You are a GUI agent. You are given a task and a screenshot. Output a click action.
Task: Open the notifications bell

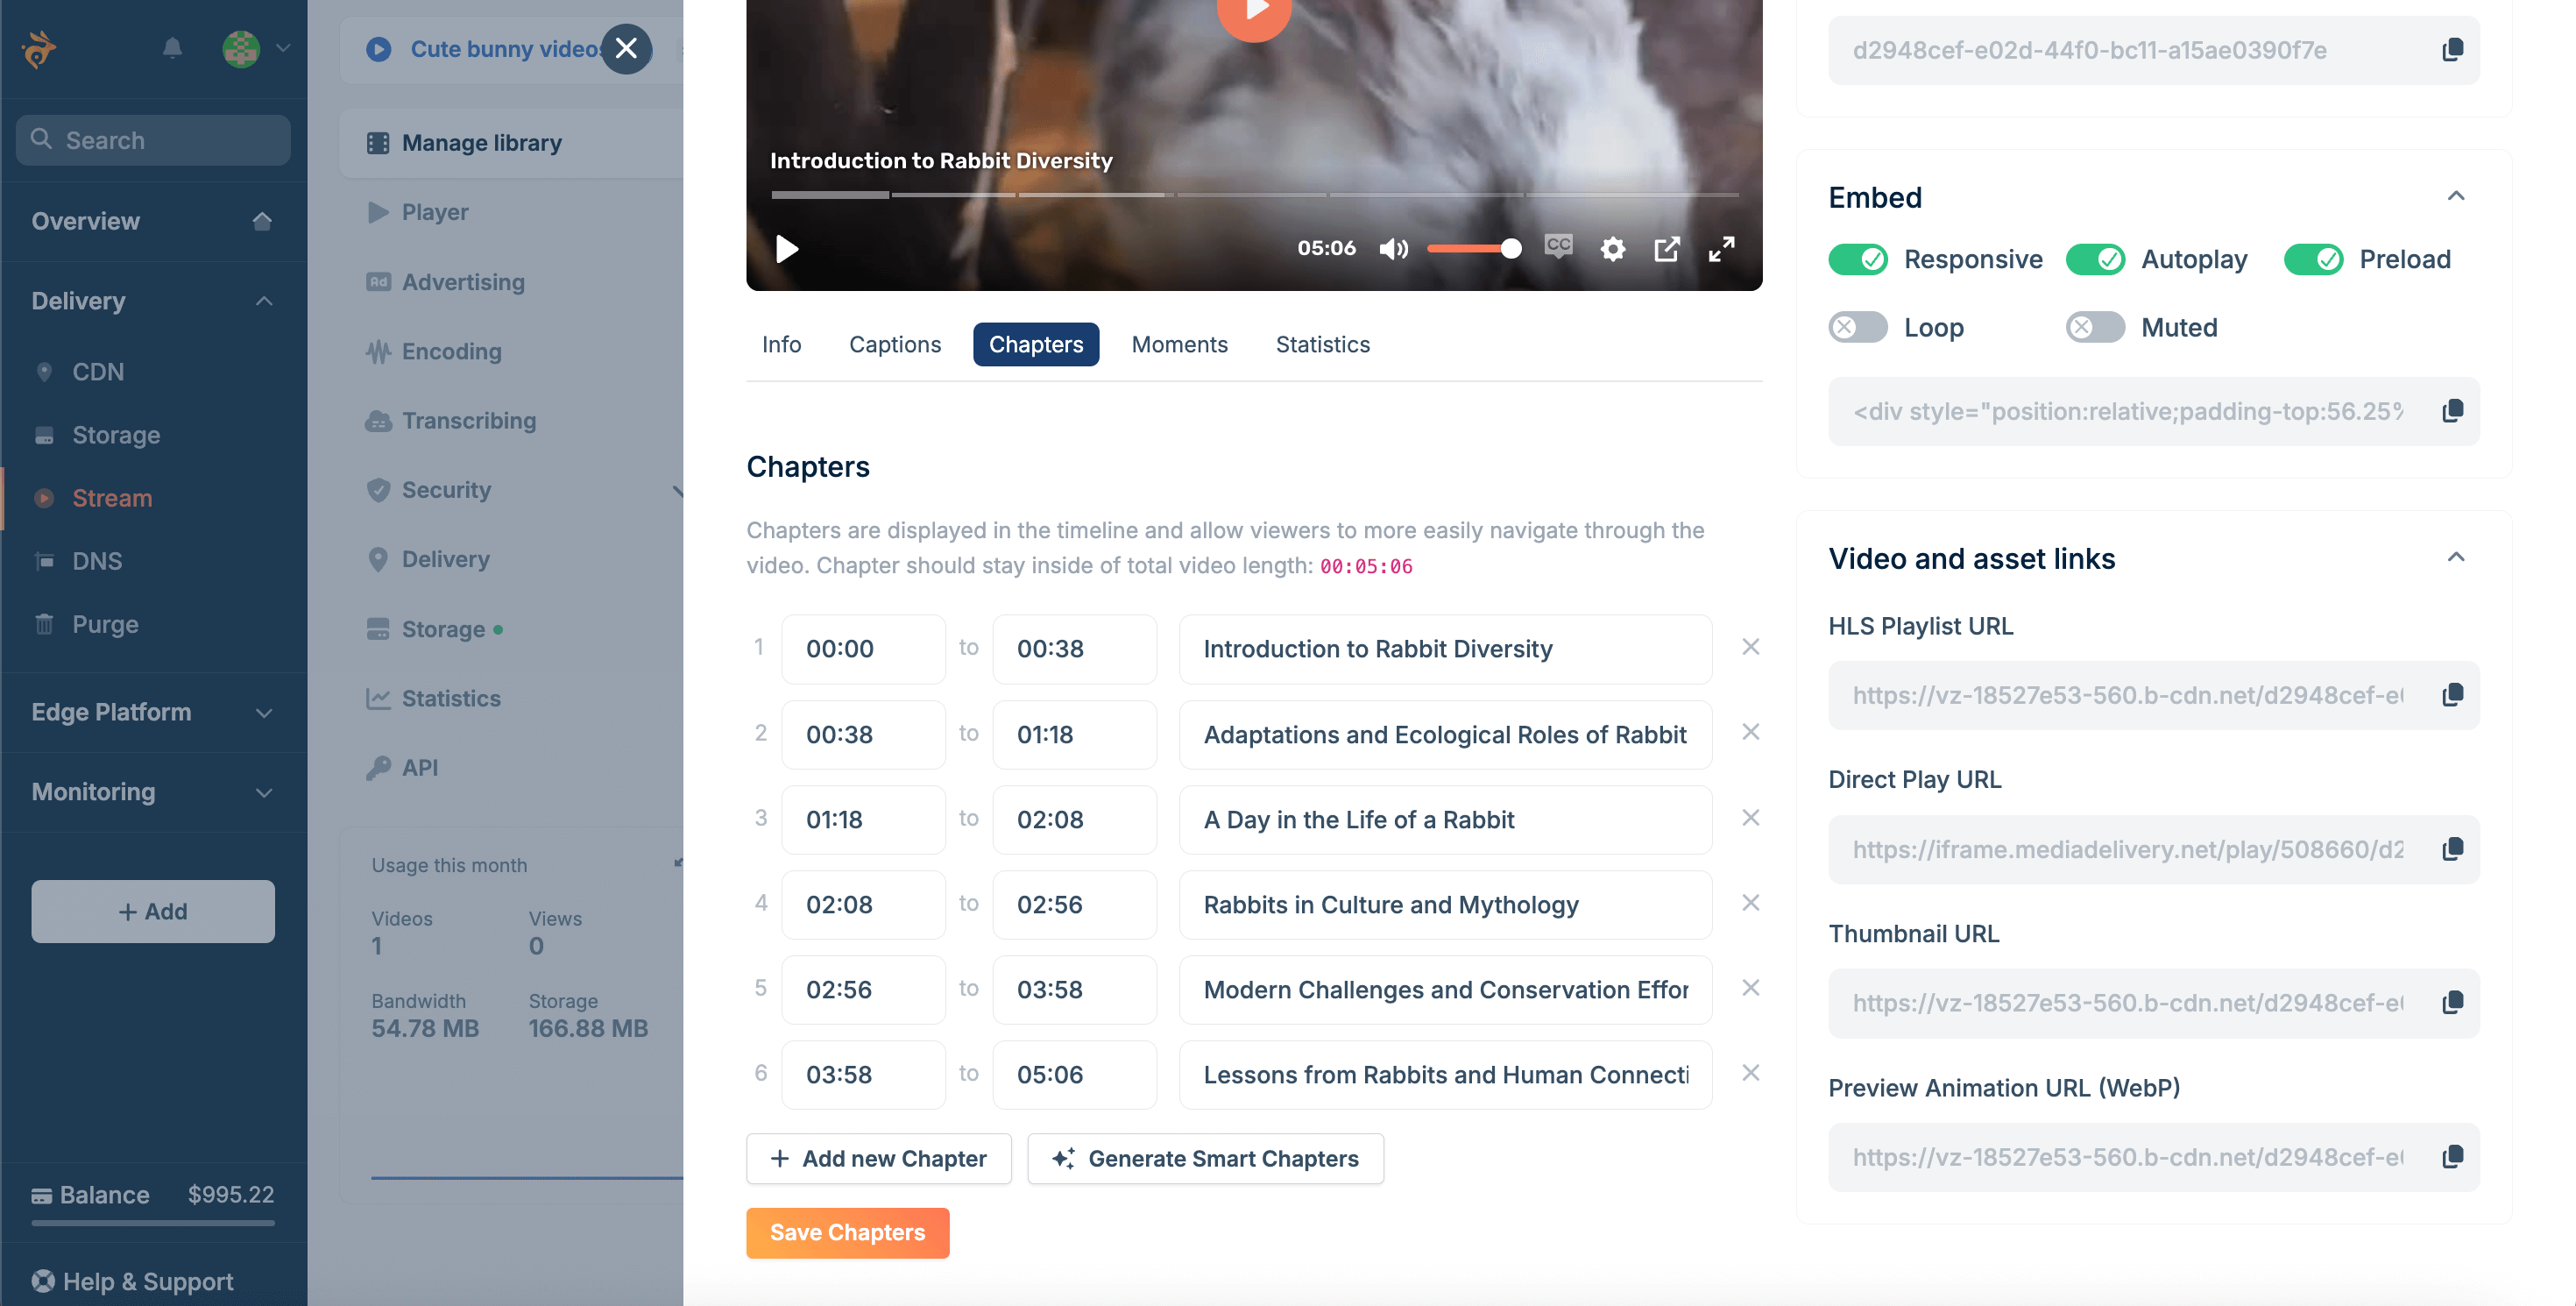coord(171,49)
